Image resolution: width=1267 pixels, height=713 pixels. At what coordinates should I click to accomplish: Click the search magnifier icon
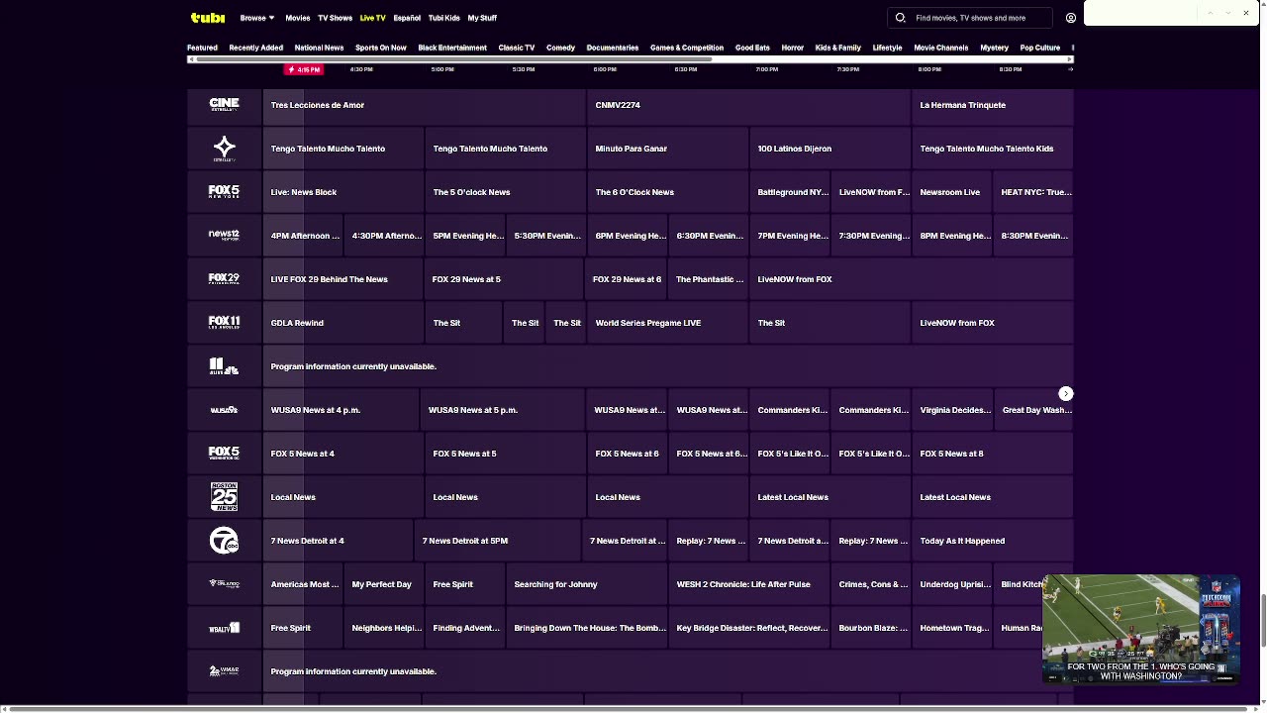[901, 18]
